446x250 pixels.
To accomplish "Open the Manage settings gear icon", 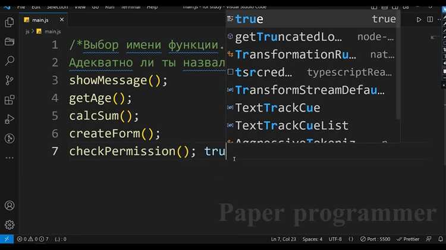I will pos(10,225).
